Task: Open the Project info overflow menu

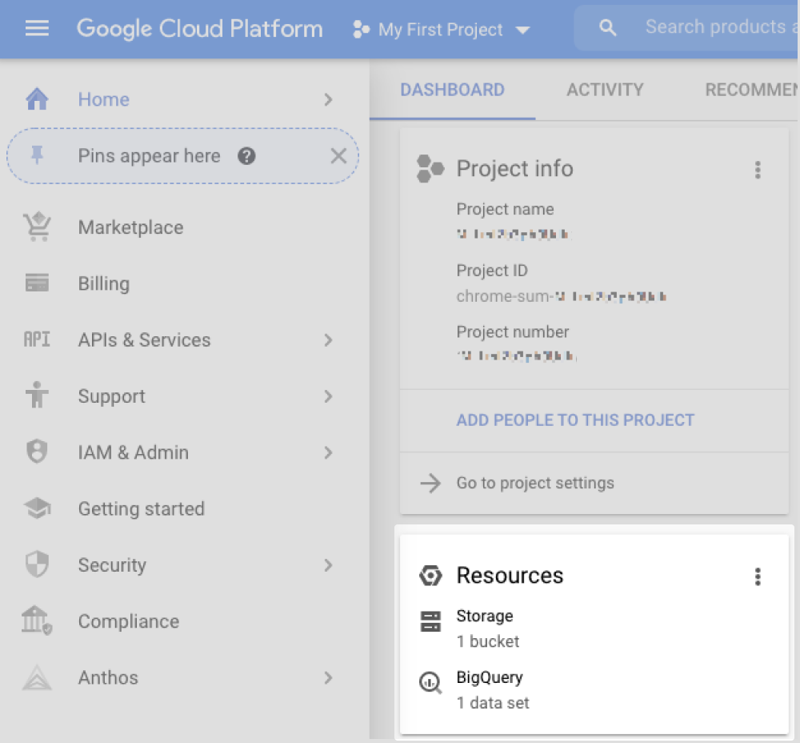Action: pyautogui.click(x=758, y=170)
